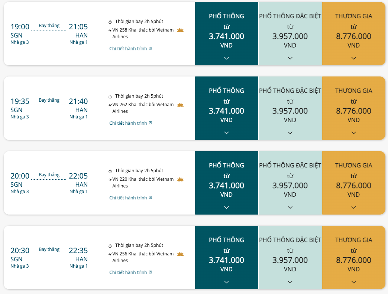
Task: Click the stopwatch icon on the 19:00 flight
Action: pyautogui.click(x=110, y=22)
